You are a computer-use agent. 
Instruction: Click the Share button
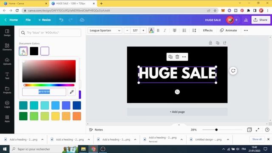coord(261,20)
